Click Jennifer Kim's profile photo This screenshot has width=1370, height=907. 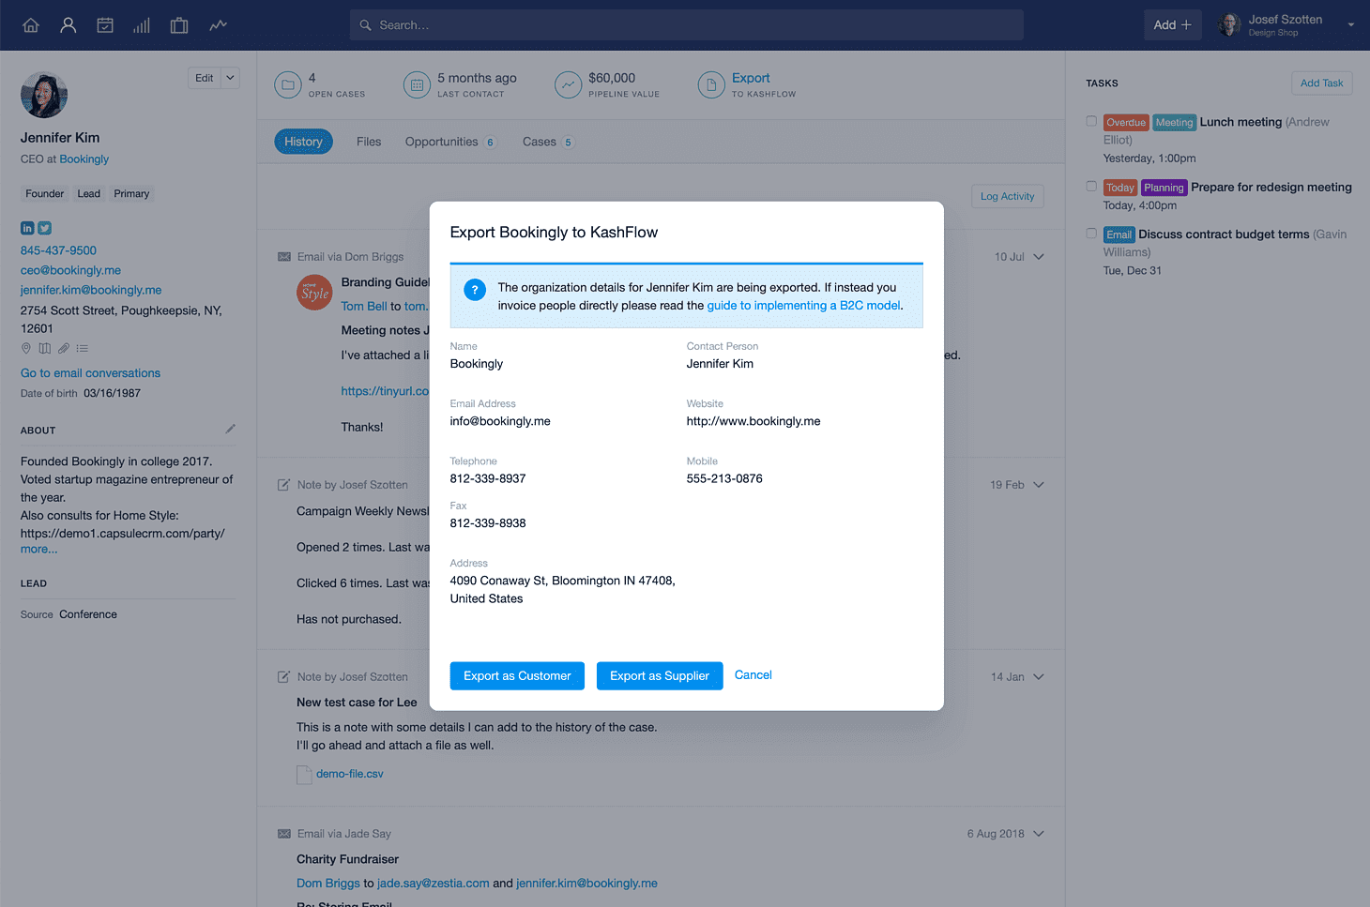coord(44,95)
